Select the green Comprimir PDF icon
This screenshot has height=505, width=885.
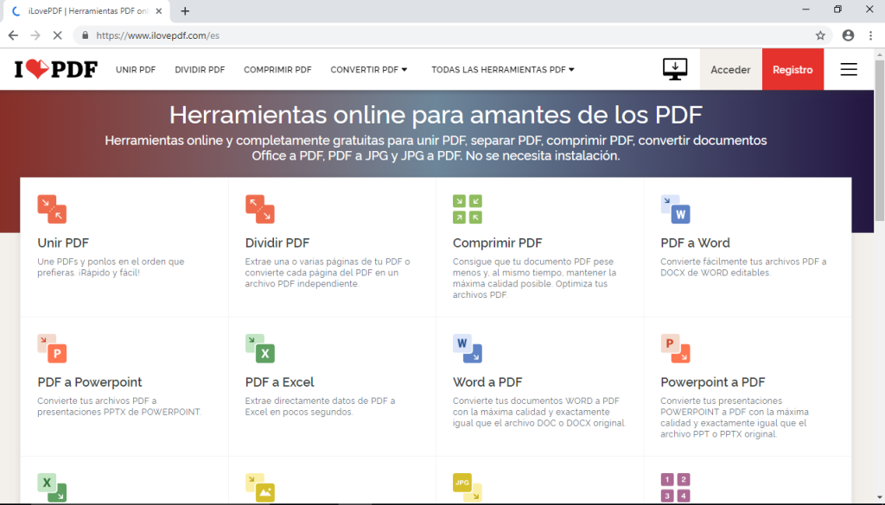pyautogui.click(x=467, y=209)
